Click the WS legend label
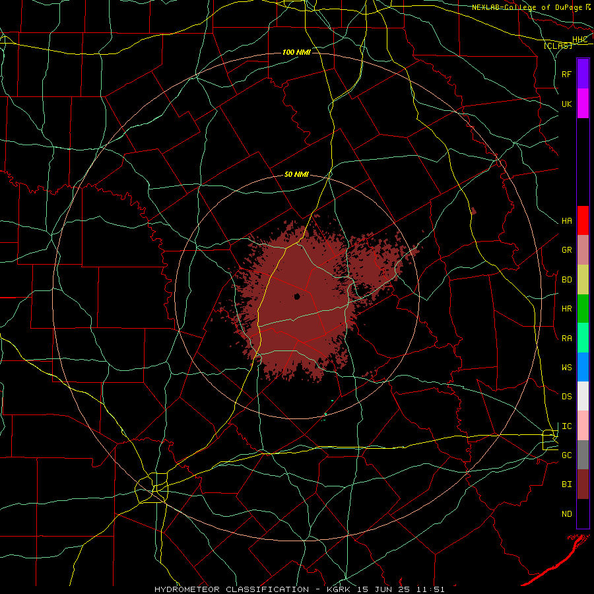 [x=566, y=368]
